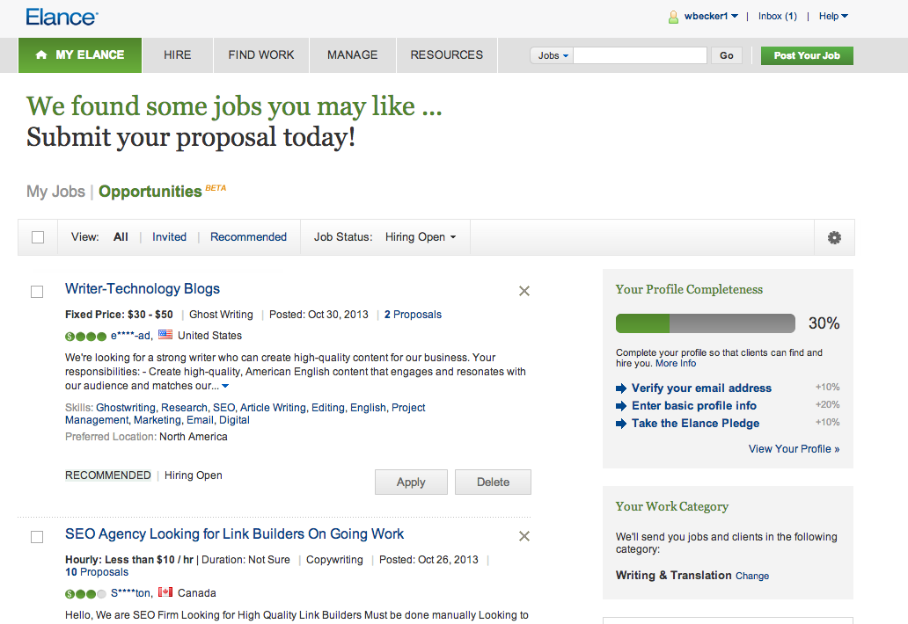Click the Ghost Writing category text
The width and height of the screenshot is (908, 624).
click(x=221, y=315)
